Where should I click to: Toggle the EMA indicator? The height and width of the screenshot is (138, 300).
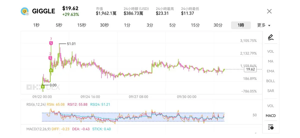270,71
